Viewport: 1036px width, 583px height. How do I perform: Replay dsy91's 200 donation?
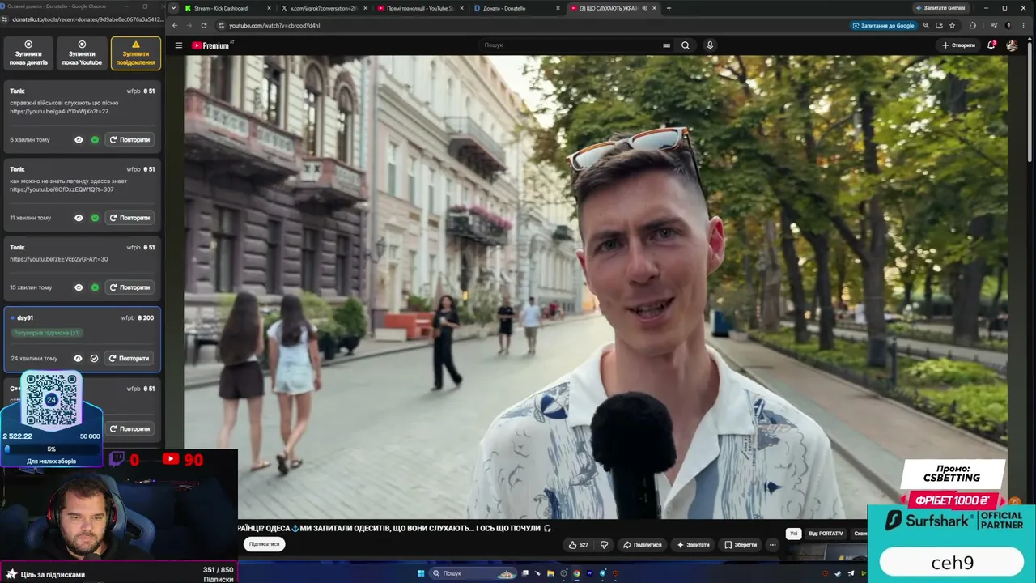[x=129, y=359]
